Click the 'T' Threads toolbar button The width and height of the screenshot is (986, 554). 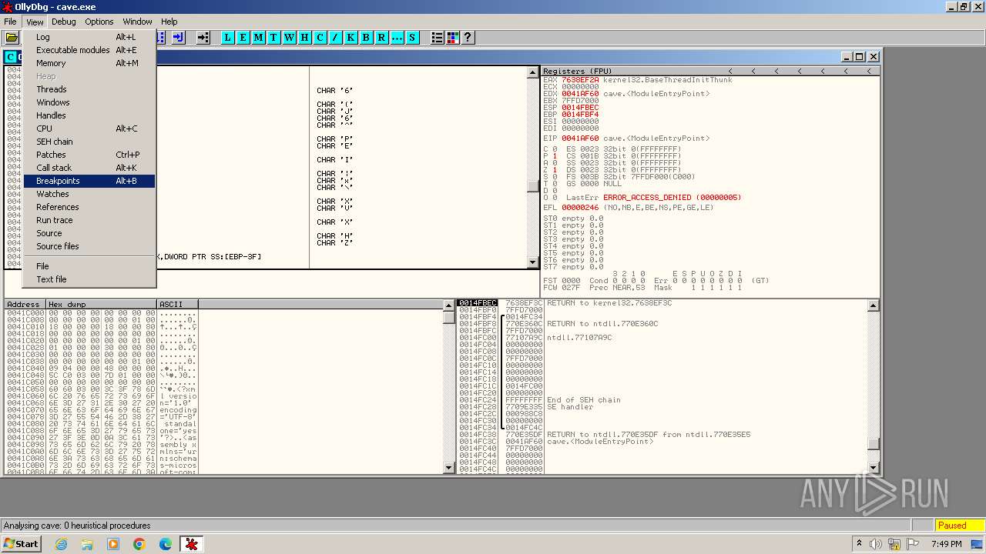[x=274, y=37]
